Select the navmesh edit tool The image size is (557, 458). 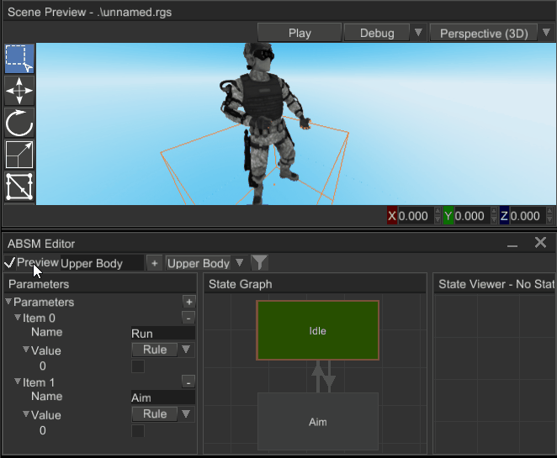click(x=19, y=187)
